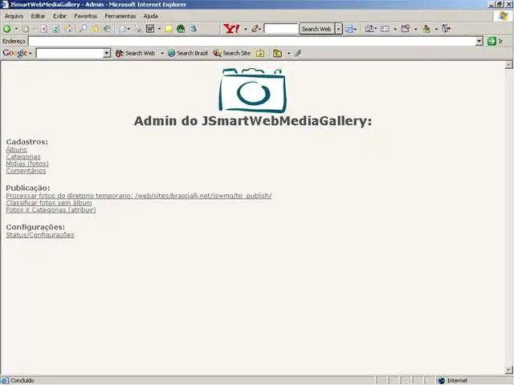Click the Internet zone status indicator
This screenshot has height=385, width=514.
tap(453, 380)
